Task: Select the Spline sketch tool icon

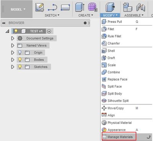Action: coord(52,8)
